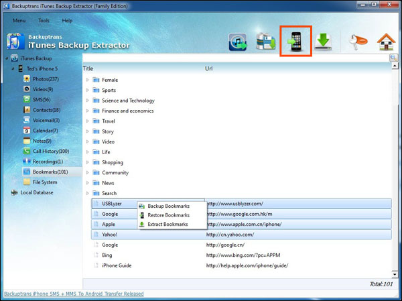Viewport: 402px width, 301px height.
Task: Select the Apple bookmark title
Action: click(109, 225)
